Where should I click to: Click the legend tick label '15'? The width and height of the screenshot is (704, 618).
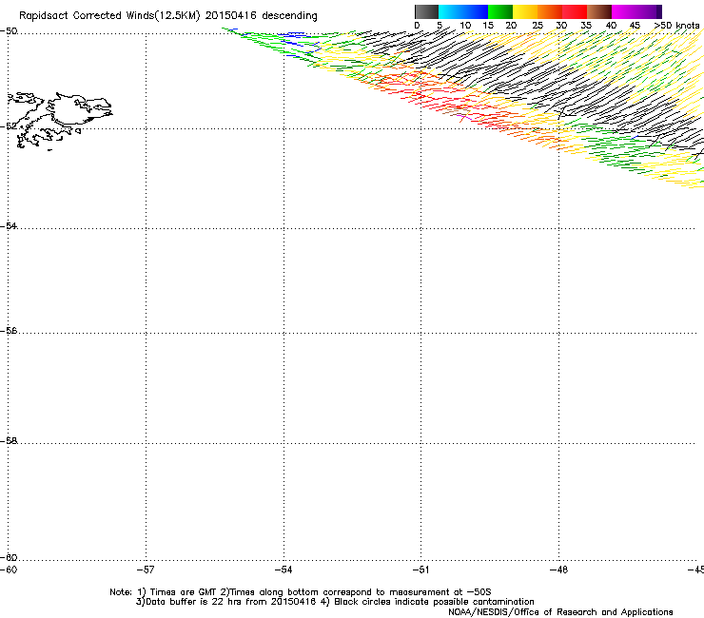pos(488,26)
